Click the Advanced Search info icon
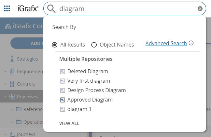The width and height of the screenshot is (211, 137). (191, 43)
